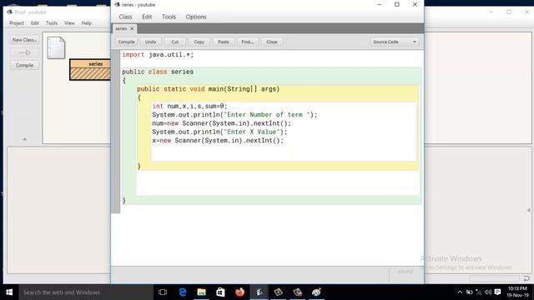Image resolution: width=534 pixels, height=300 pixels.
Task: Click the Paste button
Action: tap(224, 42)
